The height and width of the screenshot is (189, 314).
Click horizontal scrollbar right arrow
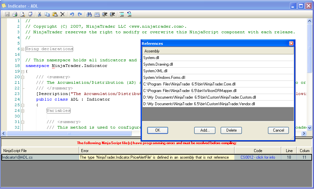pos(304,134)
